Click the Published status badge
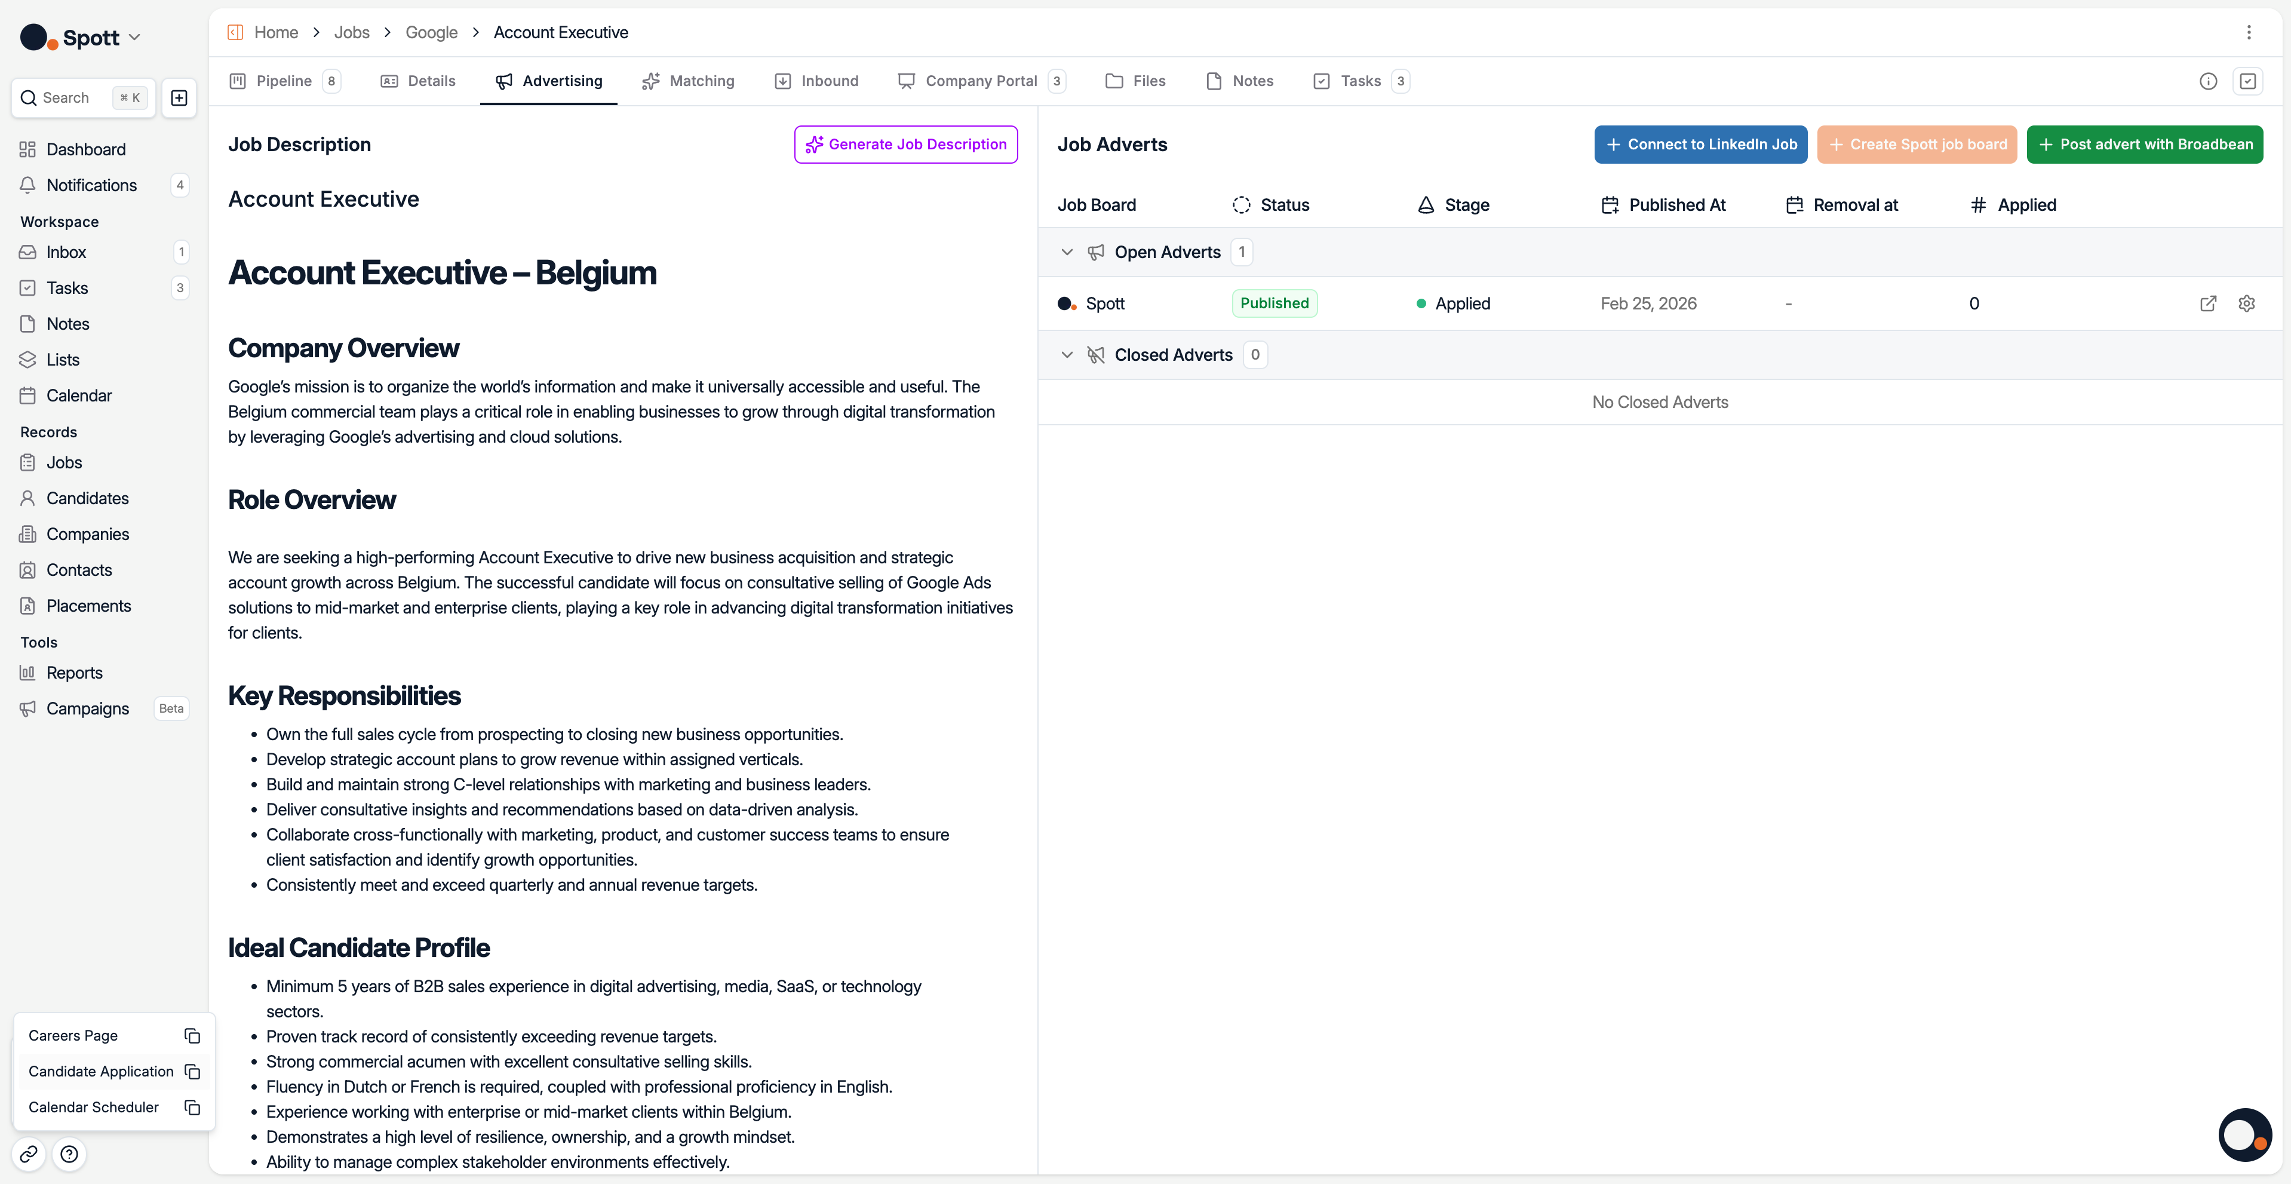This screenshot has width=2291, height=1184. (x=1275, y=303)
